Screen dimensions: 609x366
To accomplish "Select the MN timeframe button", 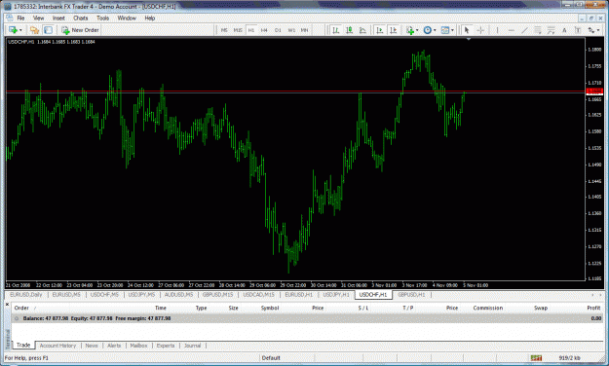I will (x=304, y=30).
